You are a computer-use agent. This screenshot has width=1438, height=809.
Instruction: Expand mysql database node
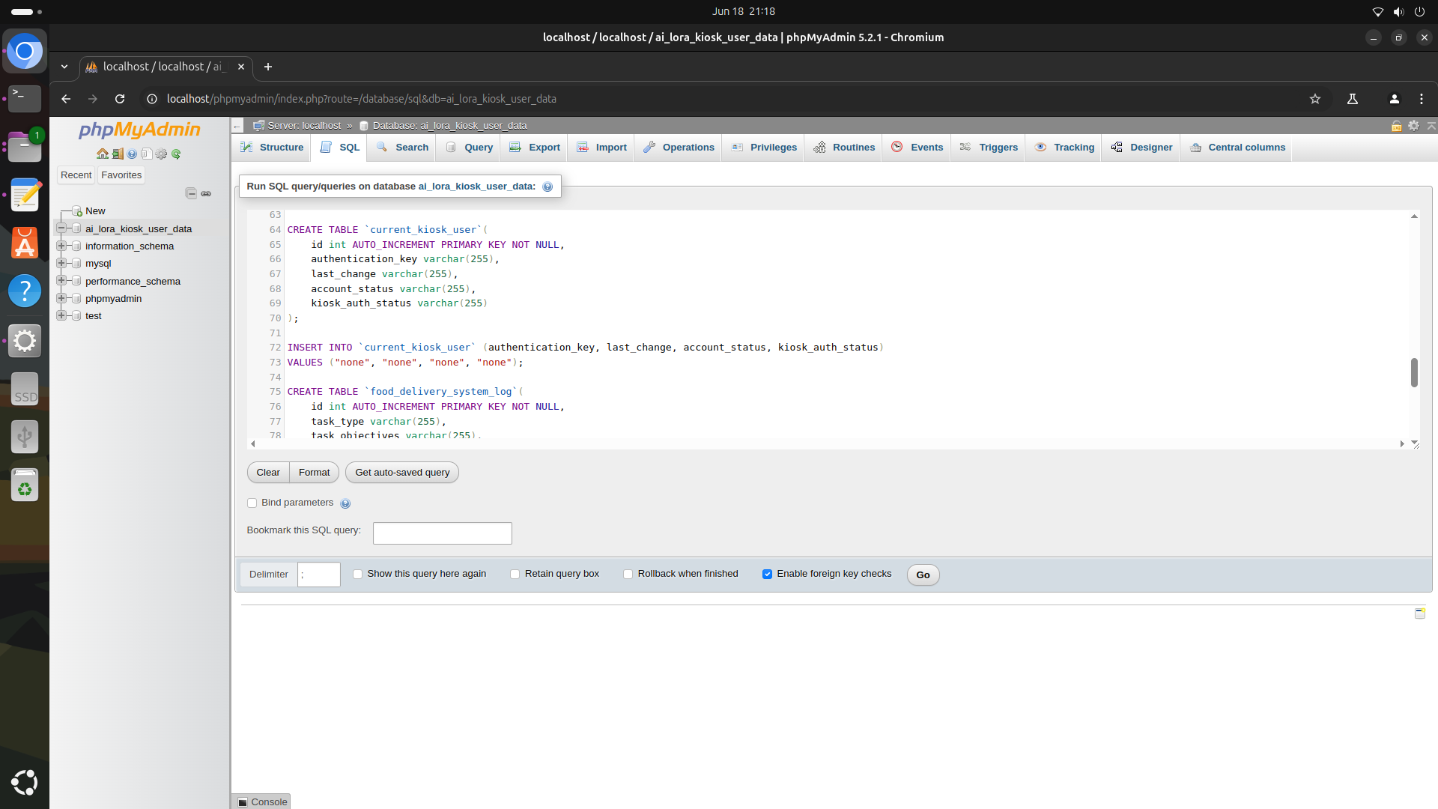pos(61,264)
